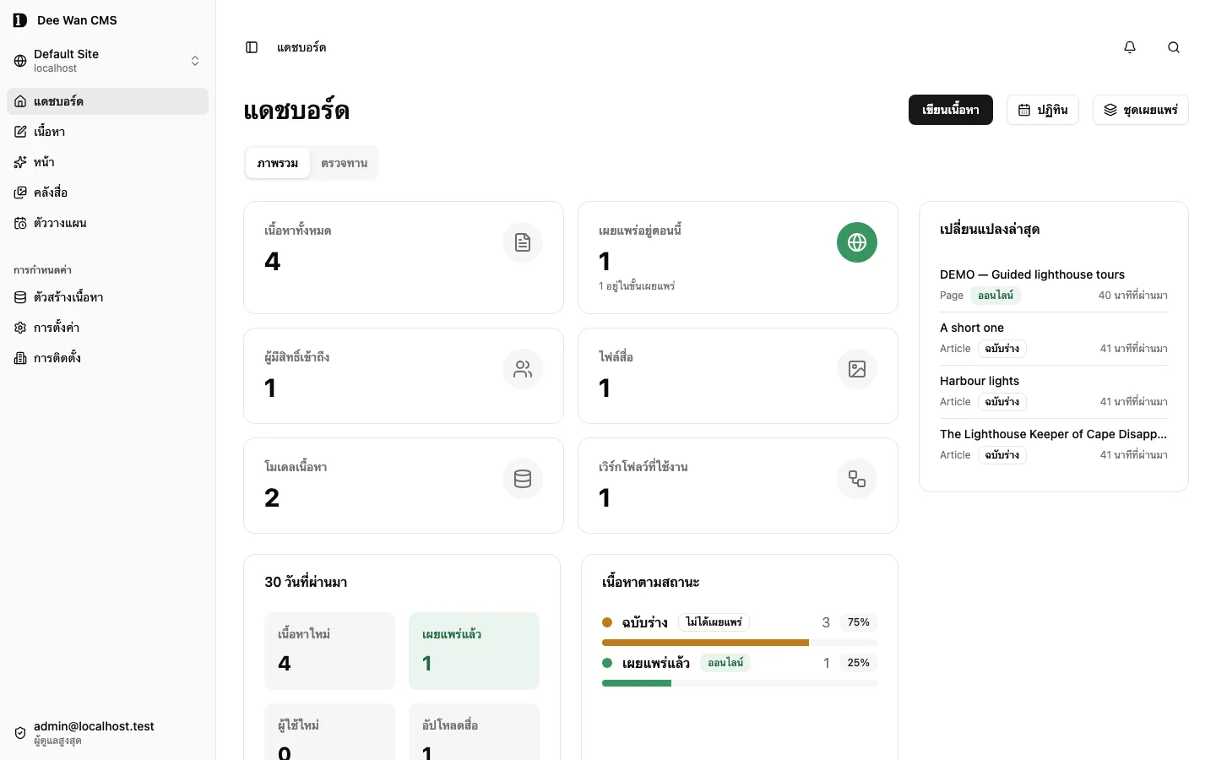Click the search magnifier icon

tap(1174, 47)
